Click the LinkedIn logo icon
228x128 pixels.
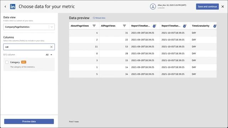(x=13, y=6)
